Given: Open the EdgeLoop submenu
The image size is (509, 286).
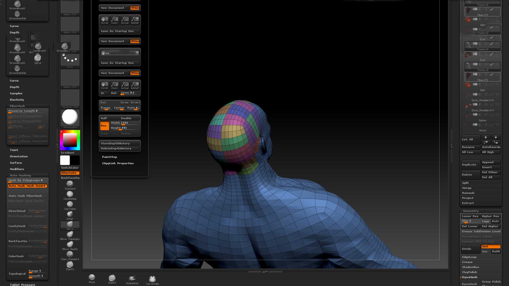Looking at the screenshot, I should (469, 257).
